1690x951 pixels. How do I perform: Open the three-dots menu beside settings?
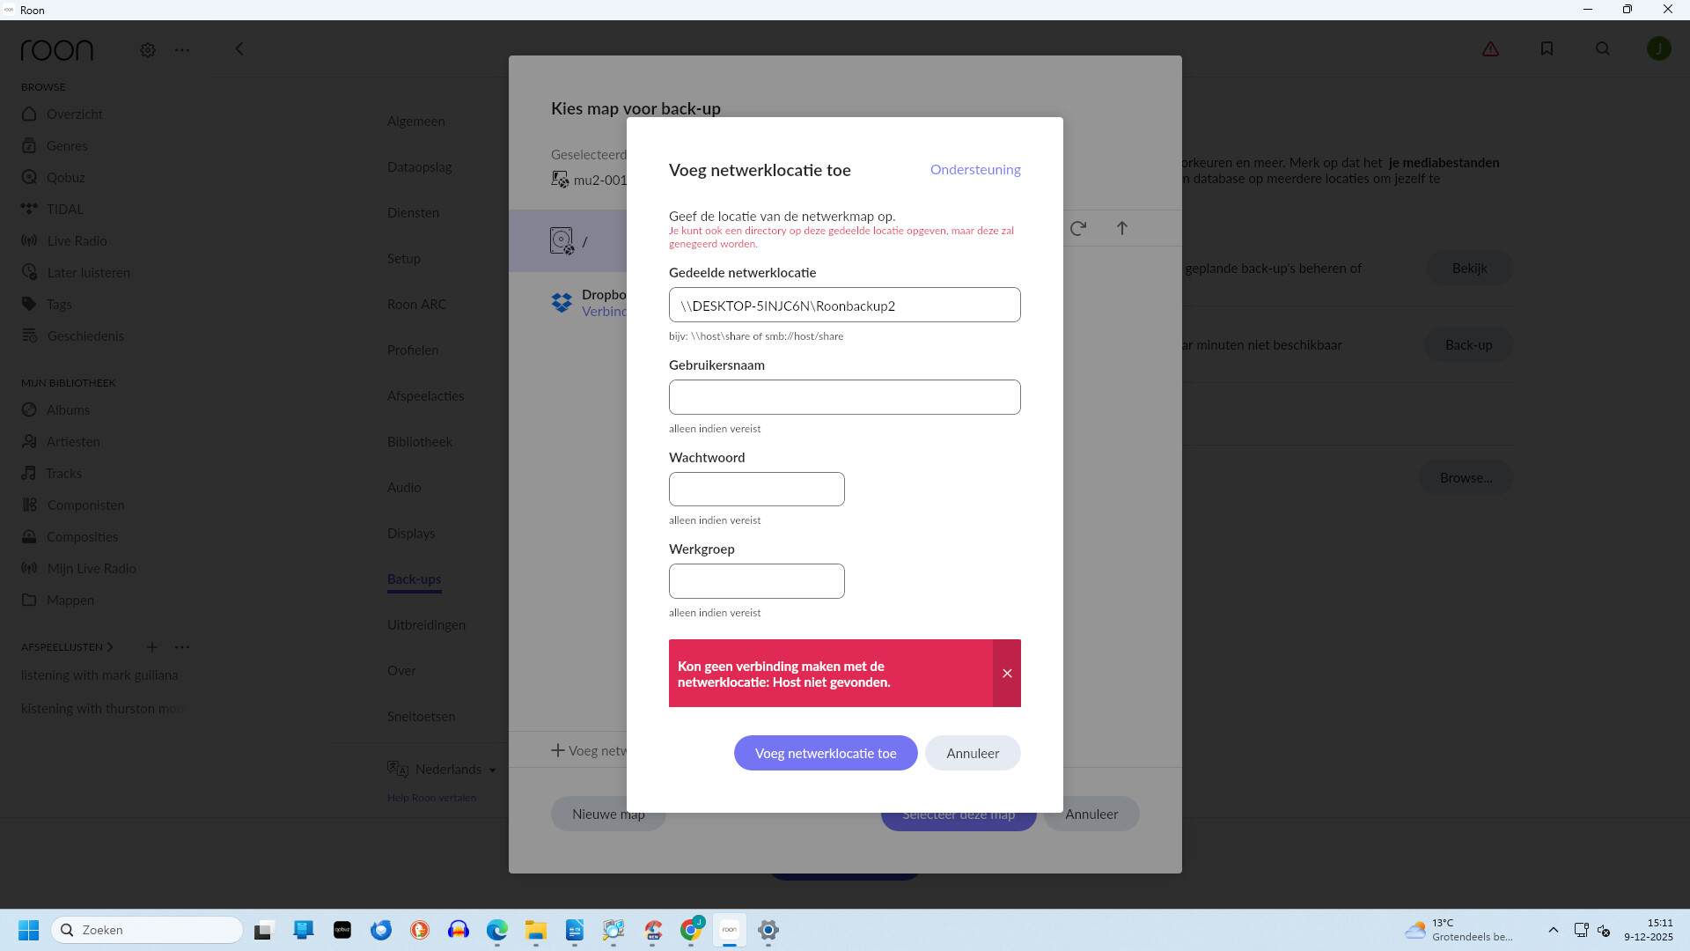click(182, 50)
